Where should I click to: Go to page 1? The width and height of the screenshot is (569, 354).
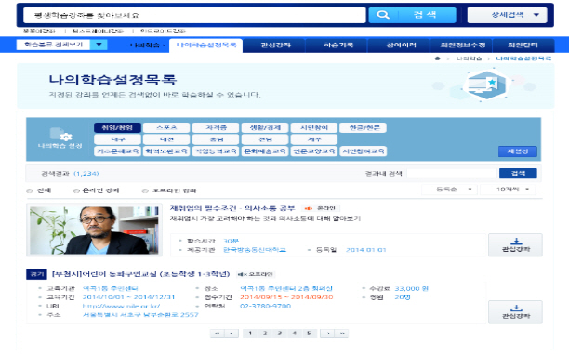[x=250, y=334]
